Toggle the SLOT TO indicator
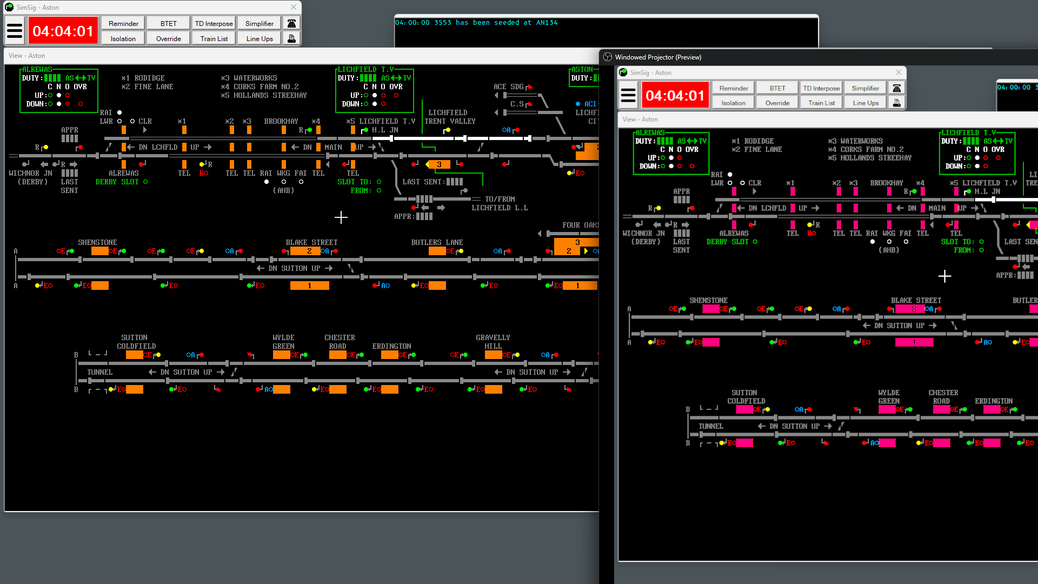 [x=379, y=182]
